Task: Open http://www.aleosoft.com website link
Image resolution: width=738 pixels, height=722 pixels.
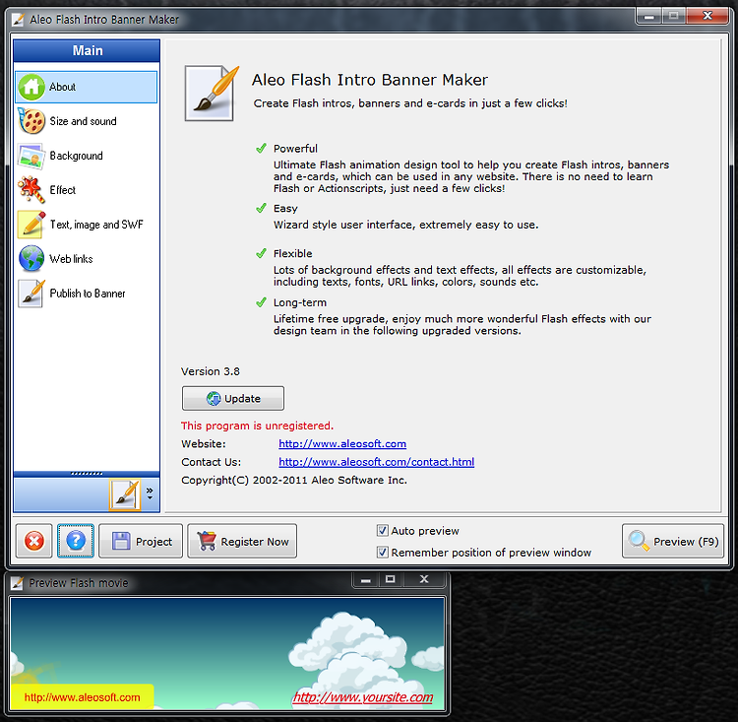Action: click(x=342, y=444)
